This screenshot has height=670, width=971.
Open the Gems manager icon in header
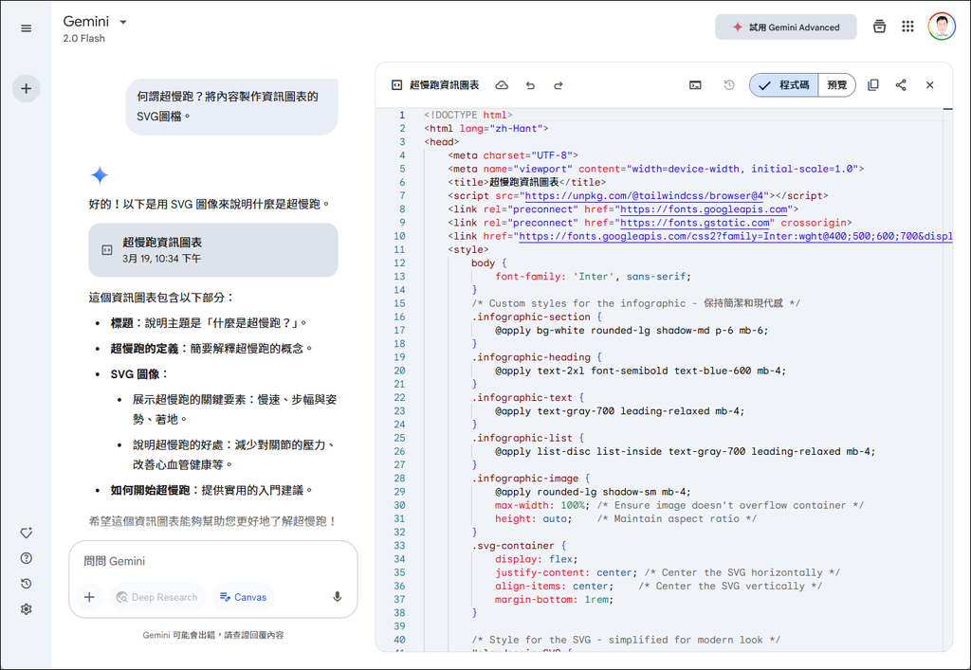coord(879,27)
